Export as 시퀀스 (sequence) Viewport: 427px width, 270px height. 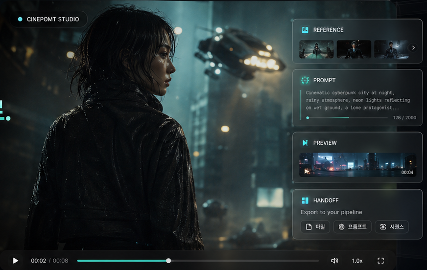point(391,227)
